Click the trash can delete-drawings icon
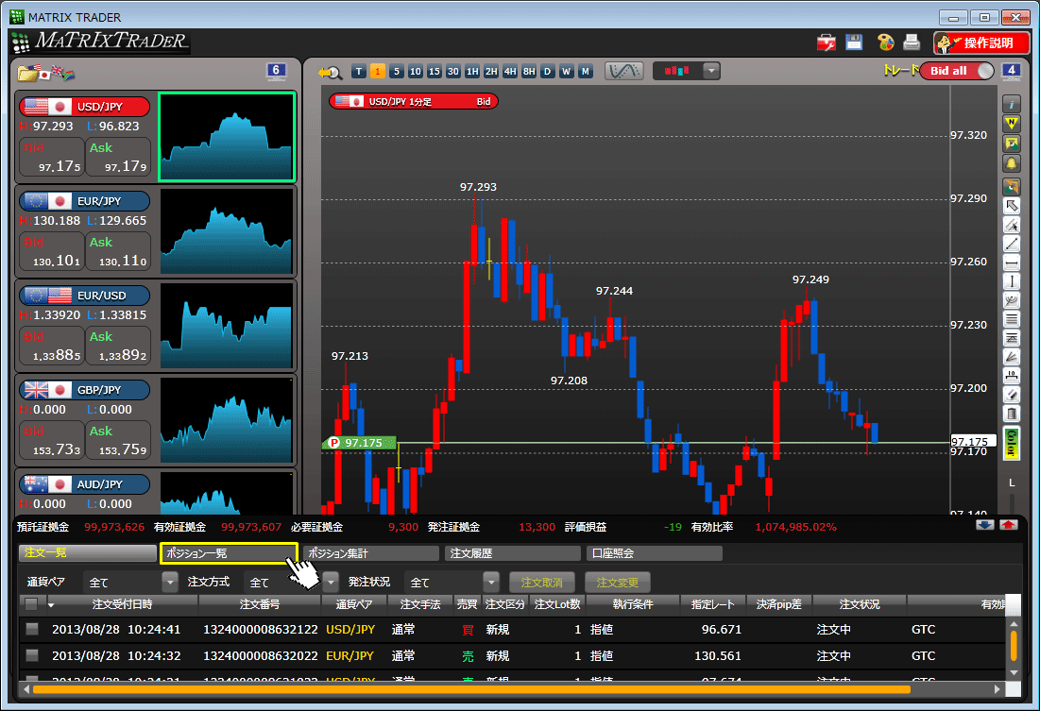 [1011, 415]
